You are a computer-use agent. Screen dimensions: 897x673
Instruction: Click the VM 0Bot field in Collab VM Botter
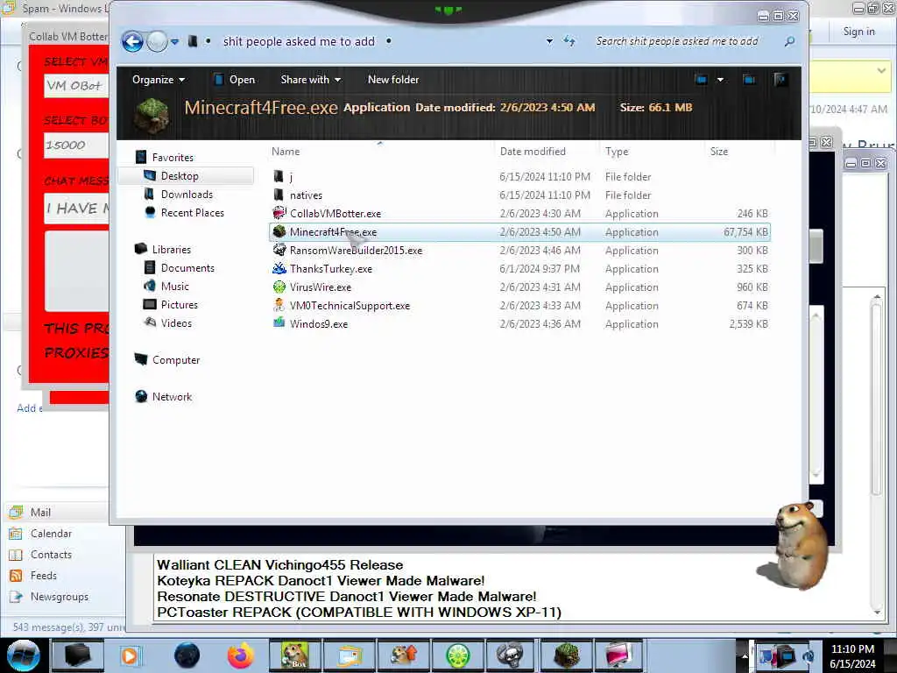(x=77, y=86)
